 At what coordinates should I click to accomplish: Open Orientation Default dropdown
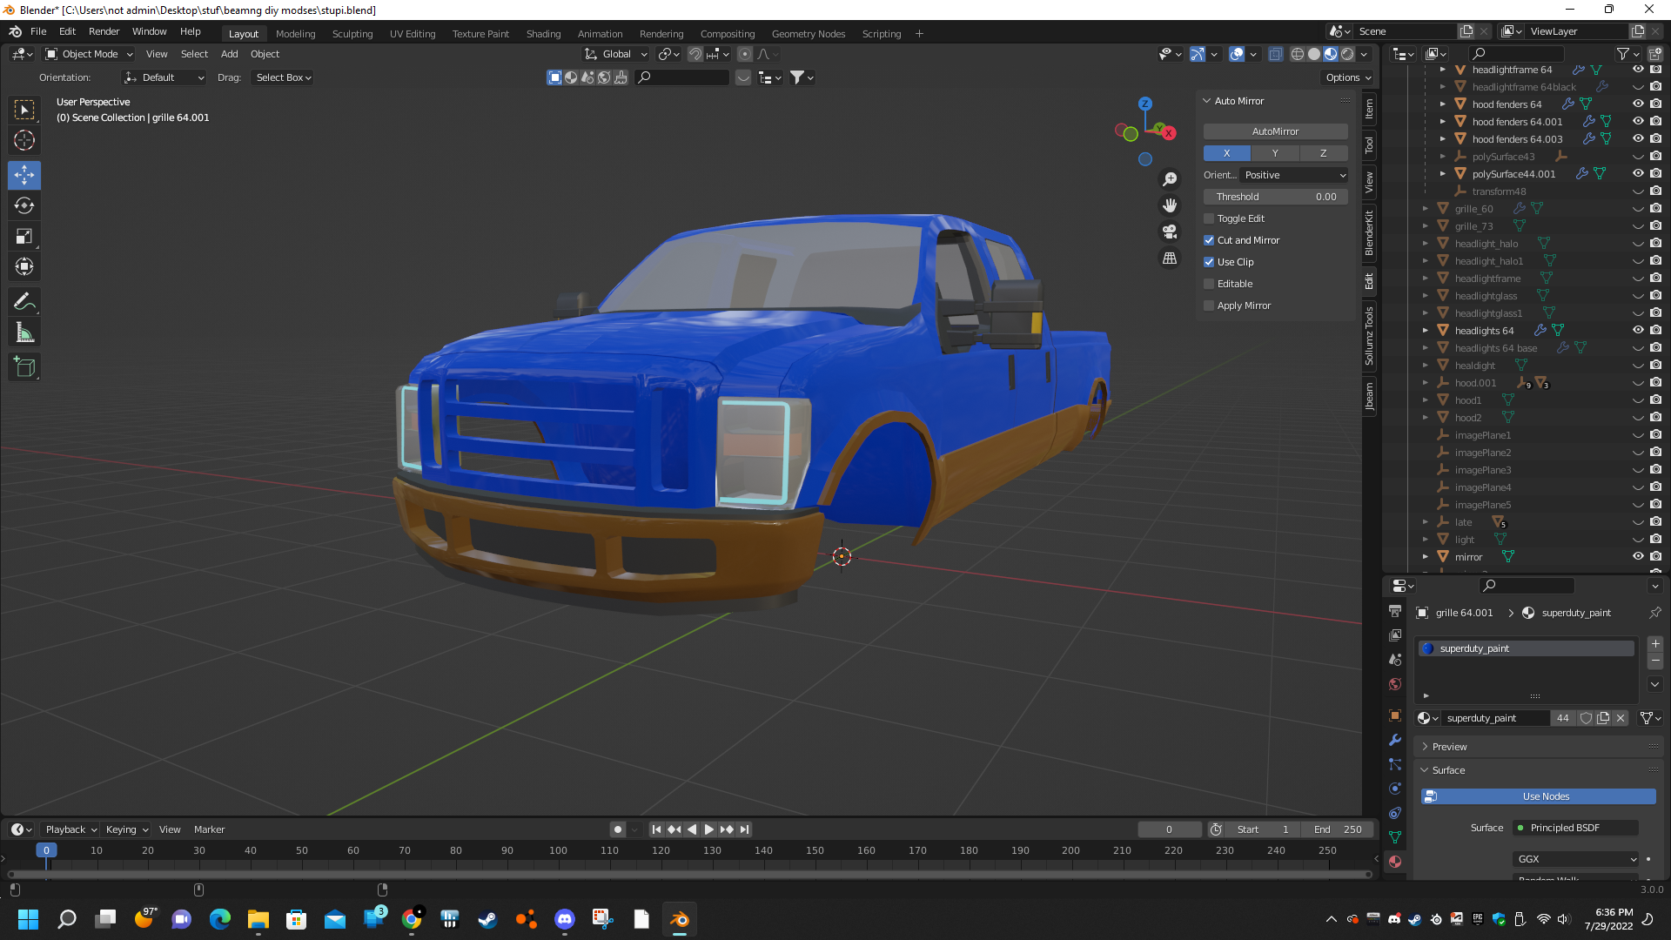pos(164,77)
